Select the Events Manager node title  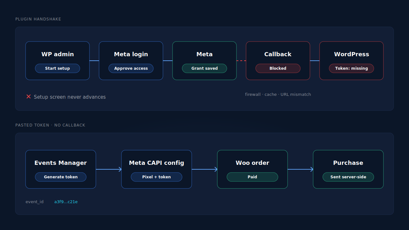click(x=61, y=163)
